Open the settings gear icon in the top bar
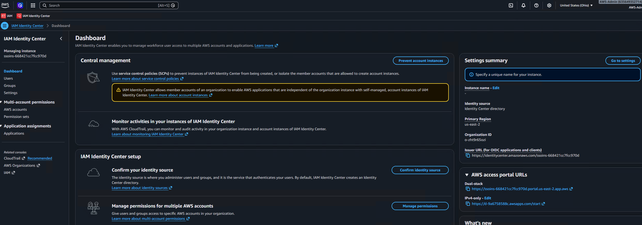Image resolution: width=642 pixels, height=225 pixels. click(x=549, y=5)
